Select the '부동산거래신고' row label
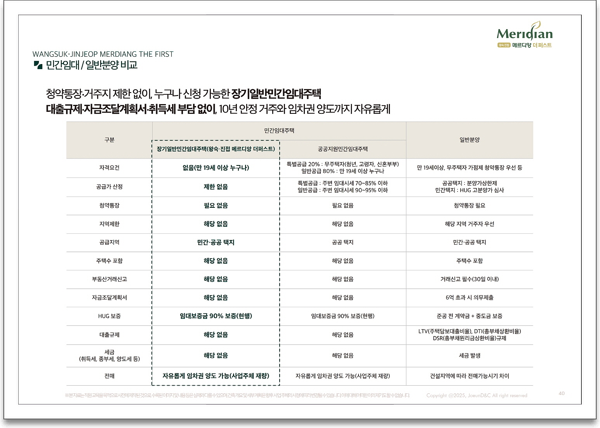The width and height of the screenshot is (600, 428). coord(110,279)
